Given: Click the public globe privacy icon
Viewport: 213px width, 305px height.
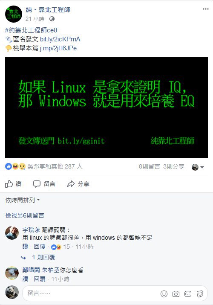Looking at the screenshot, I should pos(52,19).
